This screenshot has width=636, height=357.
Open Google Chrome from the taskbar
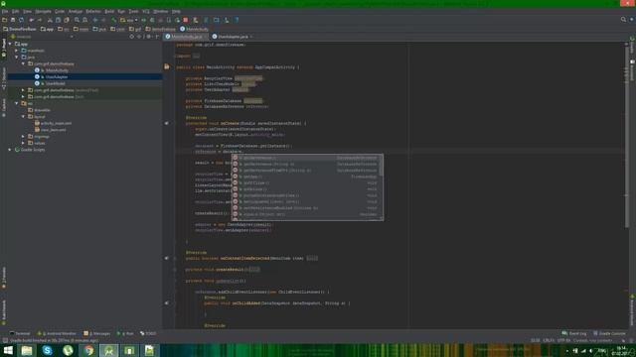click(x=88, y=350)
